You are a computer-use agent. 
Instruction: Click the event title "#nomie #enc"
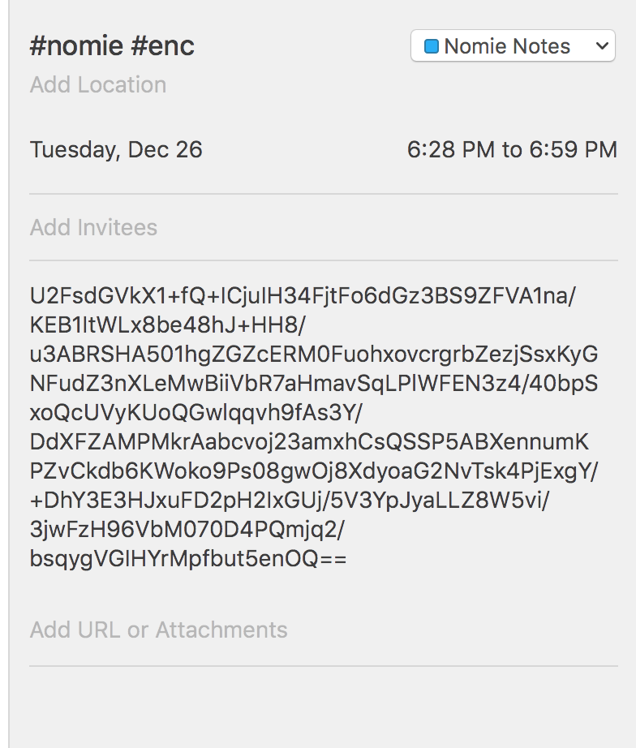tap(112, 46)
